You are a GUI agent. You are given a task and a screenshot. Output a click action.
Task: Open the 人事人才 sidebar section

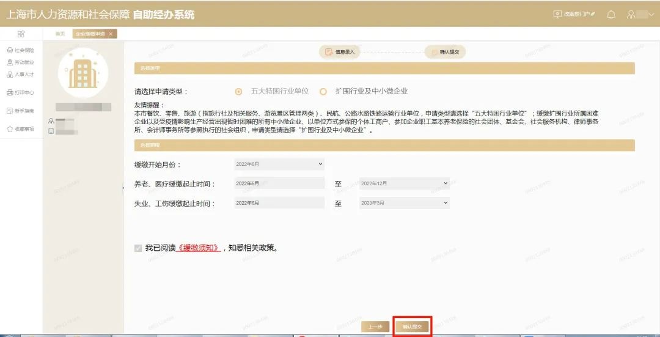21,75
